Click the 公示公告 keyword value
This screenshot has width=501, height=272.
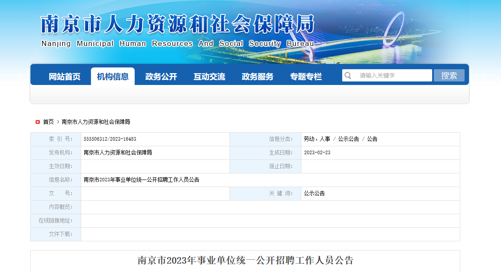(314, 193)
